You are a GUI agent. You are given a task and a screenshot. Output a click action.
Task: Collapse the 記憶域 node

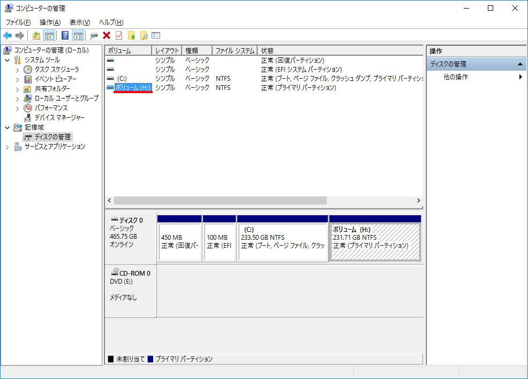tap(7, 127)
